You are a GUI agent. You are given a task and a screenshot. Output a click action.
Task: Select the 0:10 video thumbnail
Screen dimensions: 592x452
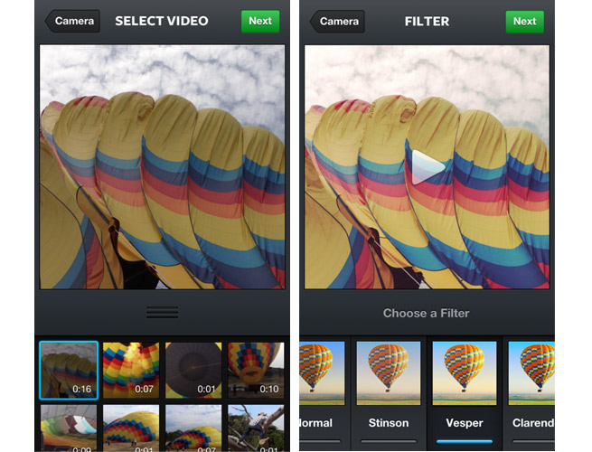click(256, 370)
